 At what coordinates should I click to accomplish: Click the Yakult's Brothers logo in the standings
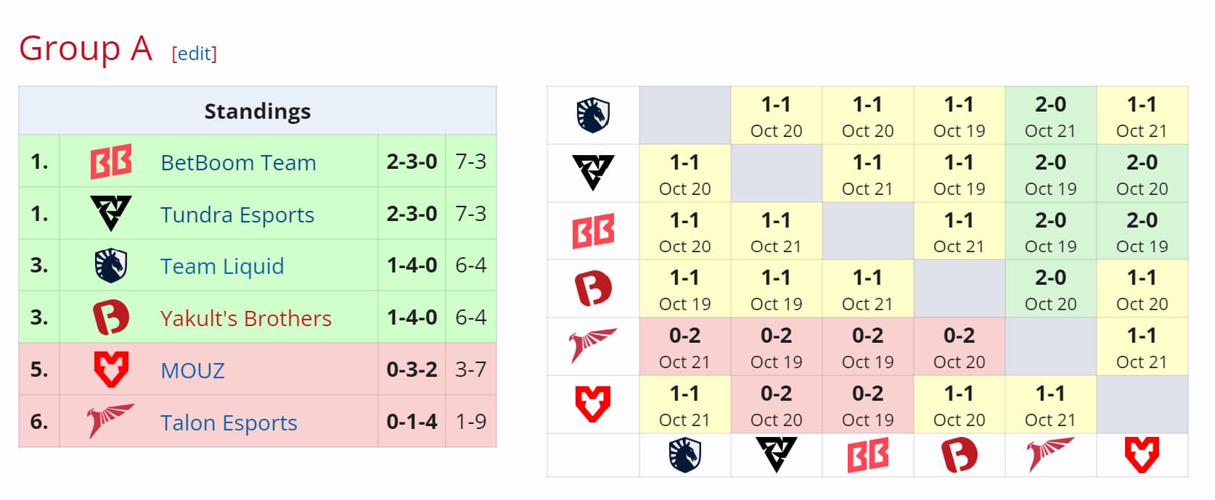click(110, 317)
